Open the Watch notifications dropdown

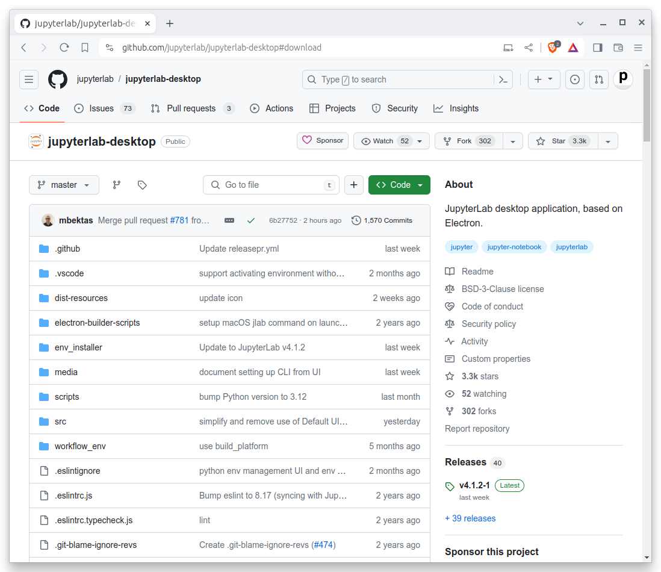[392, 141]
